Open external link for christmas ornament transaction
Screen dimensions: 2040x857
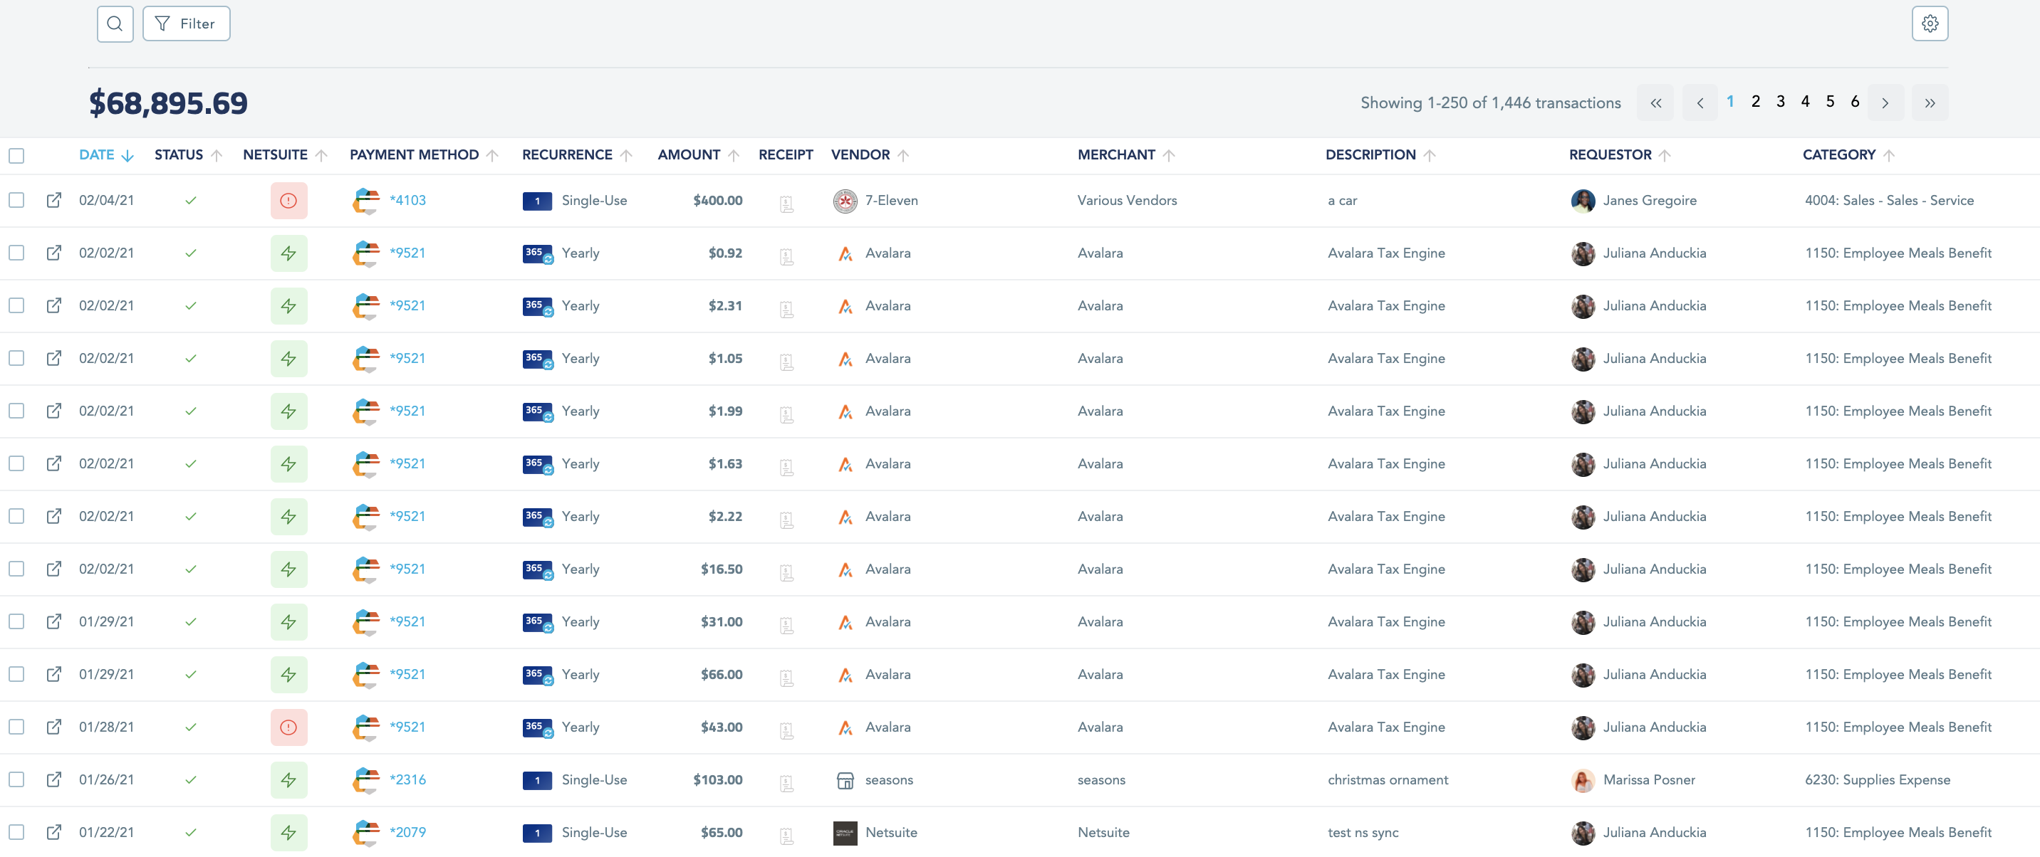(x=54, y=779)
